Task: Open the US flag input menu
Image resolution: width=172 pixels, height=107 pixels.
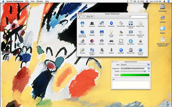Action: click(147, 1)
